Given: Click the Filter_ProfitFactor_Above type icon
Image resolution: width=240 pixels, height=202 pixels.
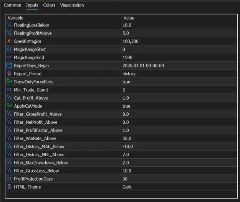Looking at the screenshot, I should pyautogui.click(x=9, y=130).
